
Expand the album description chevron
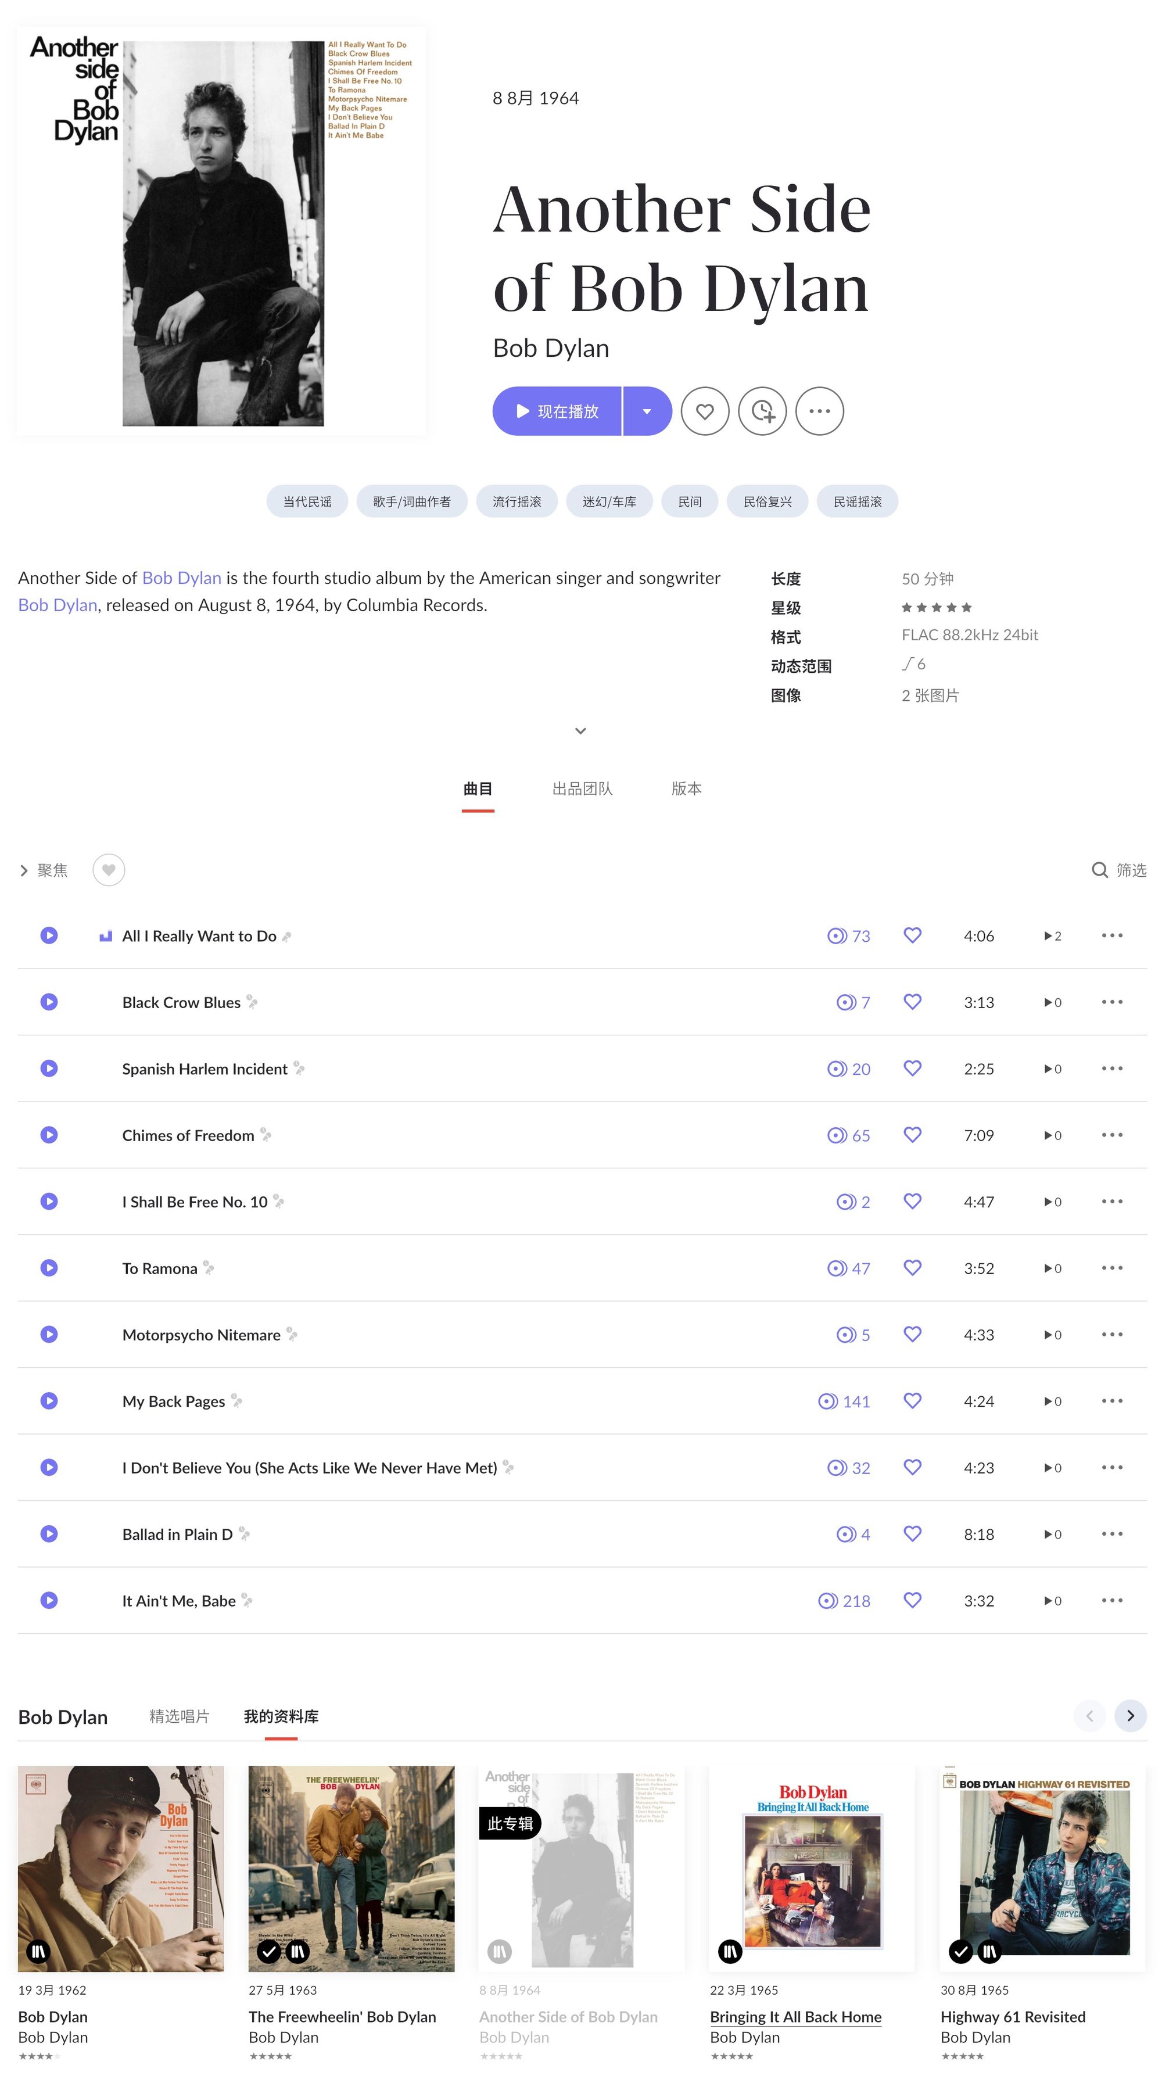[x=580, y=731]
